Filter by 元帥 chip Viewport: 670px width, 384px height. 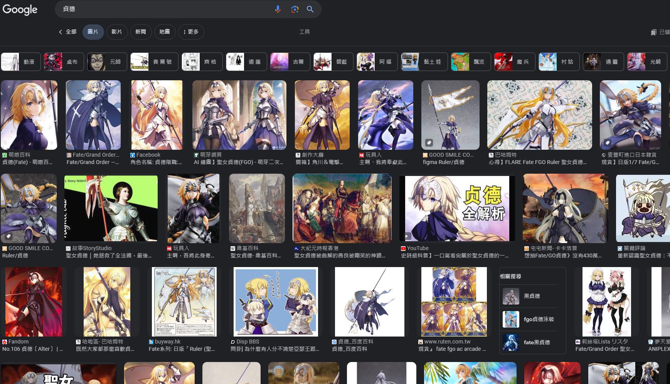coord(107,62)
